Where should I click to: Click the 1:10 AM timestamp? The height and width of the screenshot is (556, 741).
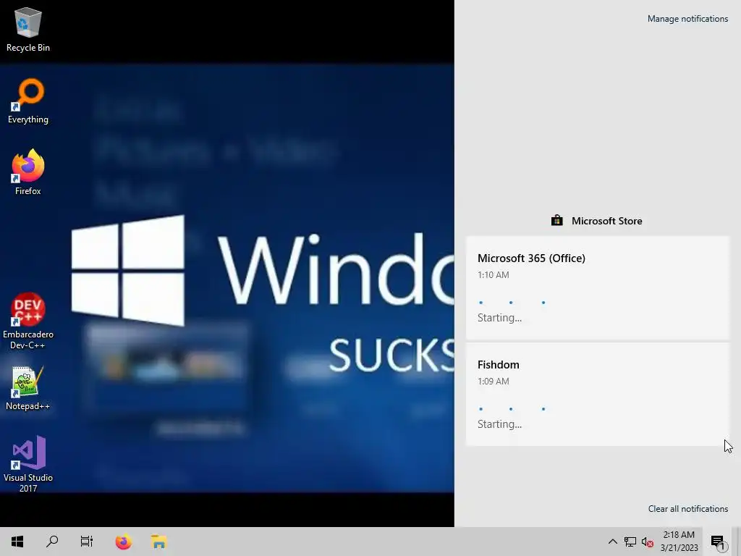pos(493,274)
